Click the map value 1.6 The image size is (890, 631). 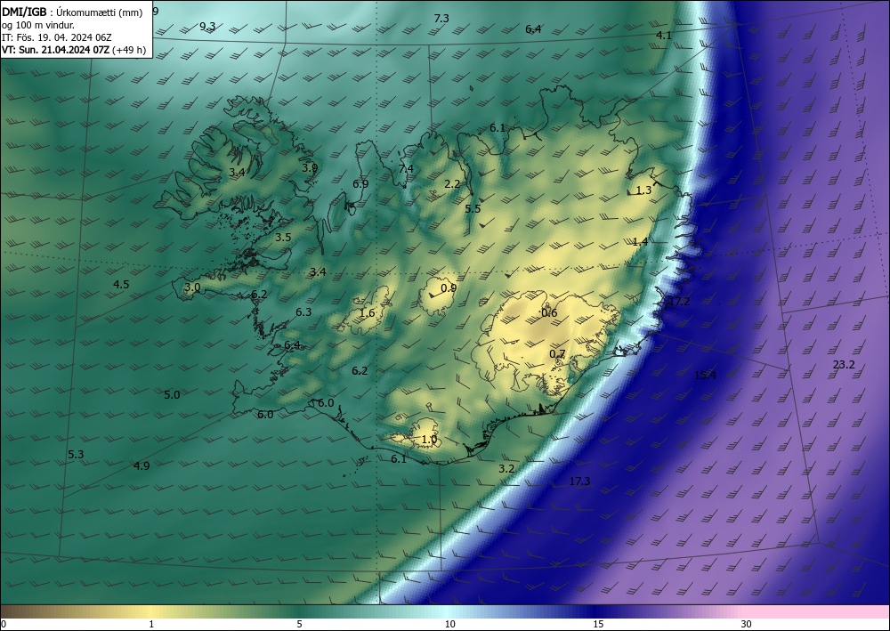click(368, 313)
